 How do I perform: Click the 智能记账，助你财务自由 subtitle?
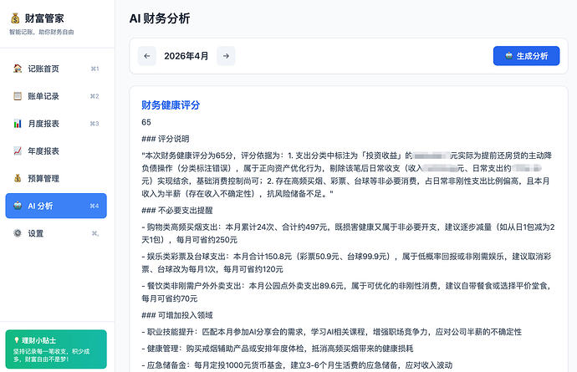[x=42, y=32]
